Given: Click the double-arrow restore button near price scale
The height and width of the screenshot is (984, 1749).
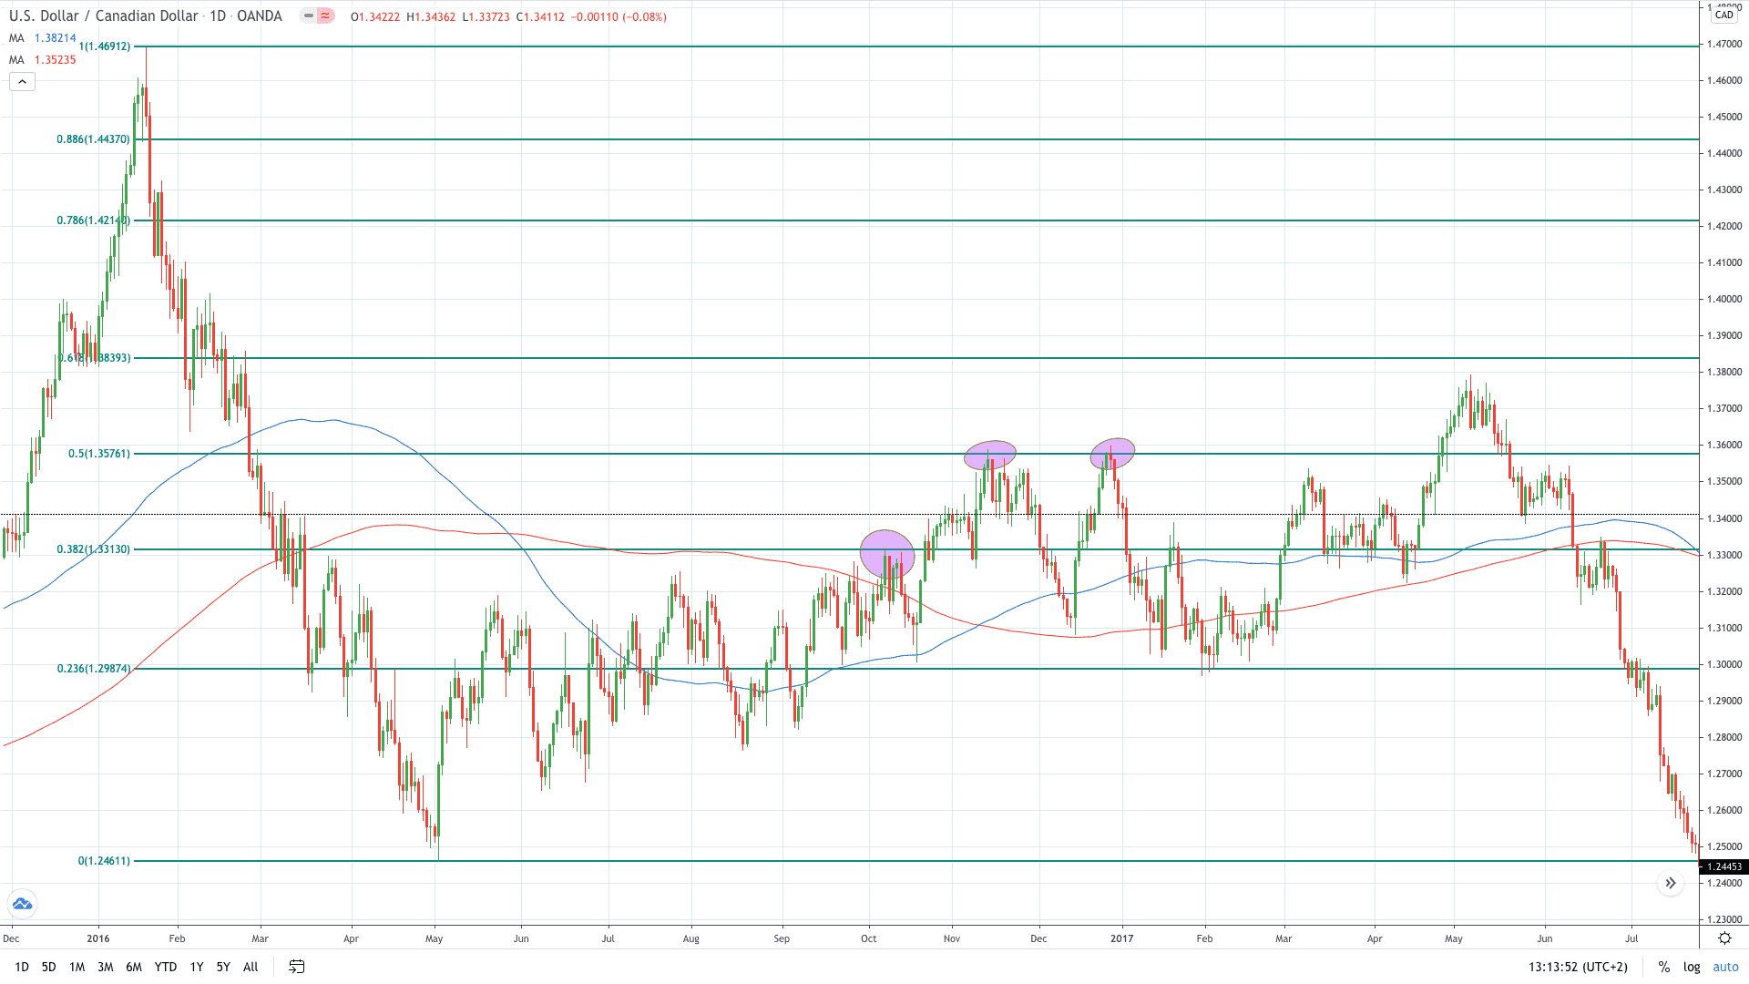Looking at the screenshot, I should point(1672,883).
